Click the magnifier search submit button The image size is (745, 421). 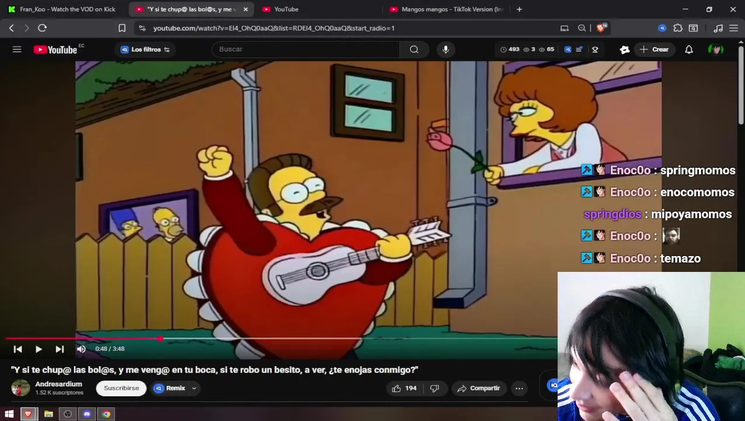(x=414, y=49)
